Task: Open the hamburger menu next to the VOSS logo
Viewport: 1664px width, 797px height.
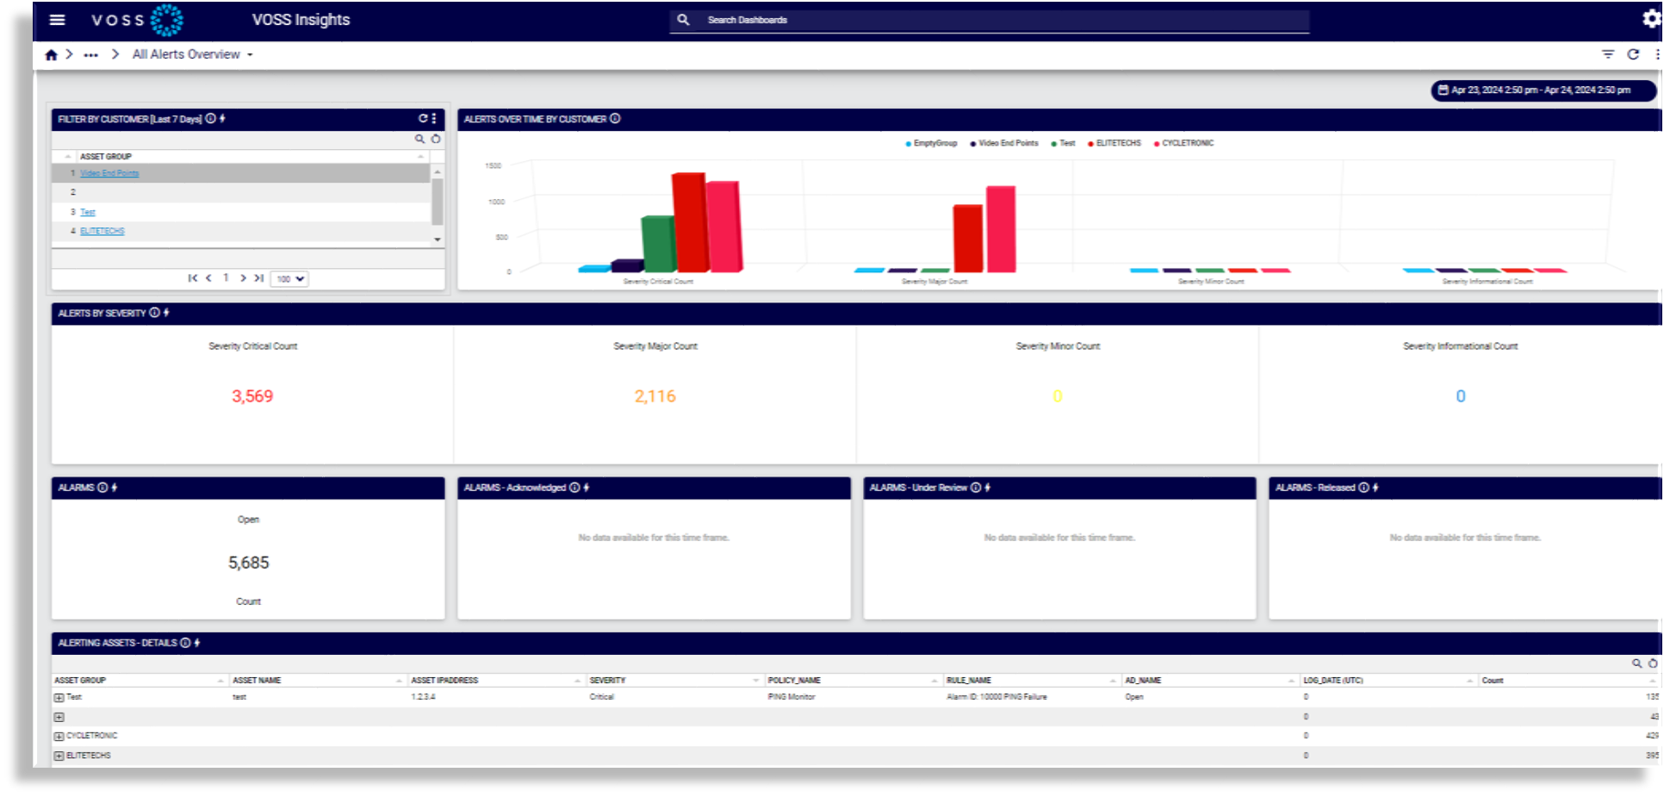Action: point(57,19)
